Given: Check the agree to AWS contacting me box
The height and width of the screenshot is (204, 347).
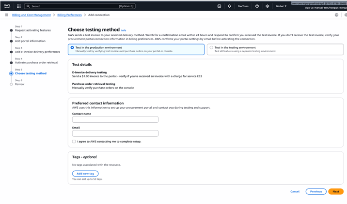Looking at the screenshot, I should [x=74, y=142].
